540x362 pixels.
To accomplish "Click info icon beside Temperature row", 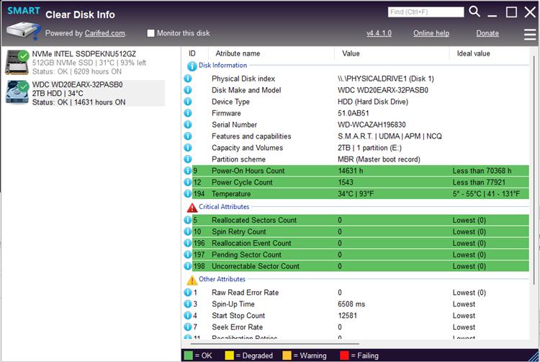I will pos(188,194).
